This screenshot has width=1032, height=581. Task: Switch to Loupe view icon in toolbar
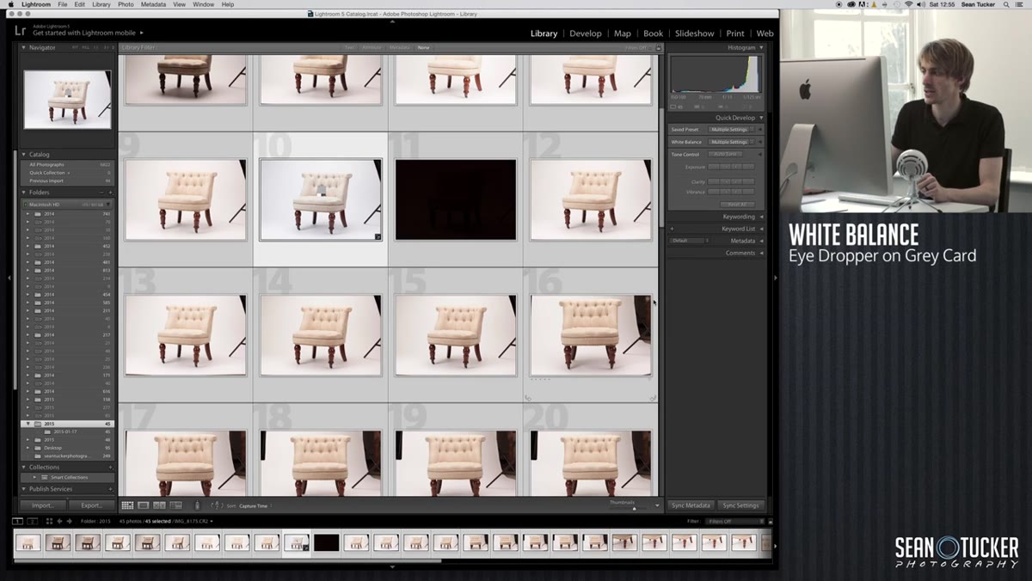[144, 505]
